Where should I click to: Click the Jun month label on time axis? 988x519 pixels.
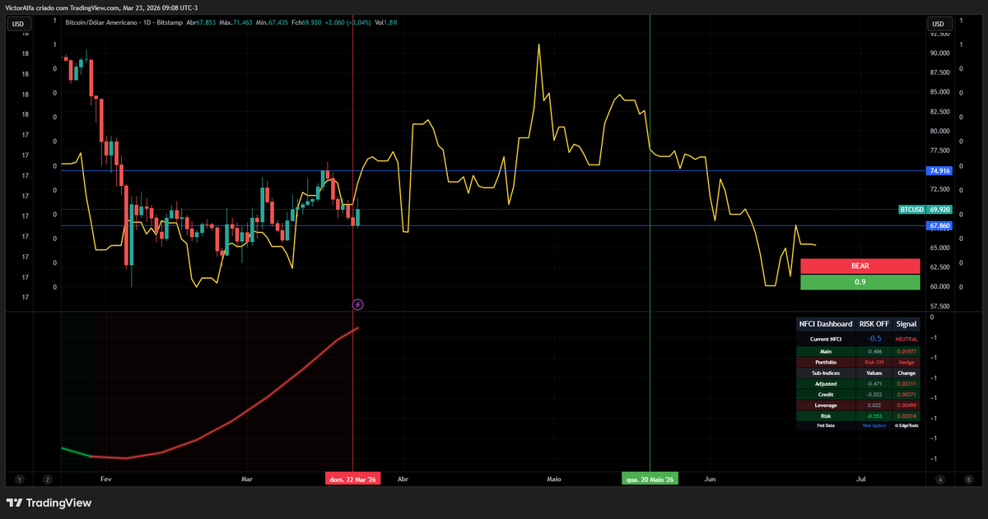coord(711,478)
